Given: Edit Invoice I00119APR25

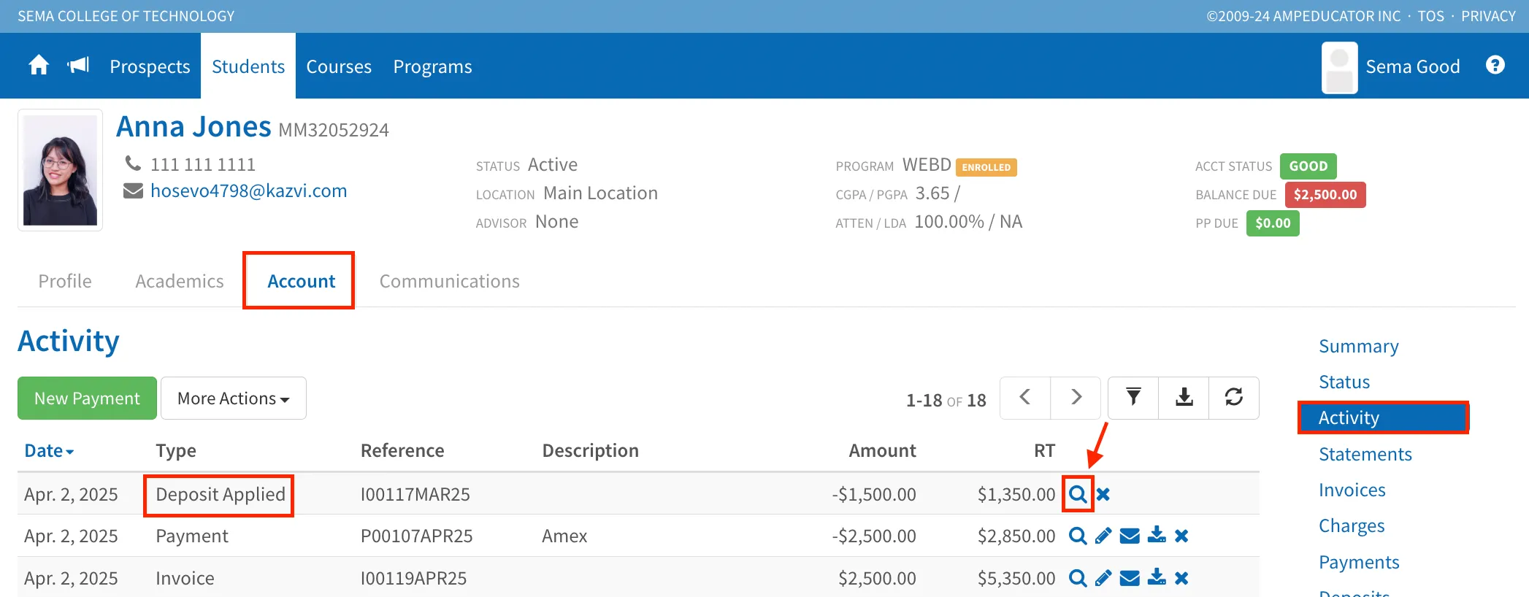Looking at the screenshot, I should click(x=1103, y=578).
